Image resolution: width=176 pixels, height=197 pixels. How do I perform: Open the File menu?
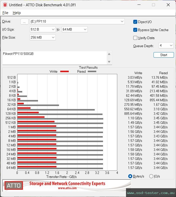[x=5, y=13]
